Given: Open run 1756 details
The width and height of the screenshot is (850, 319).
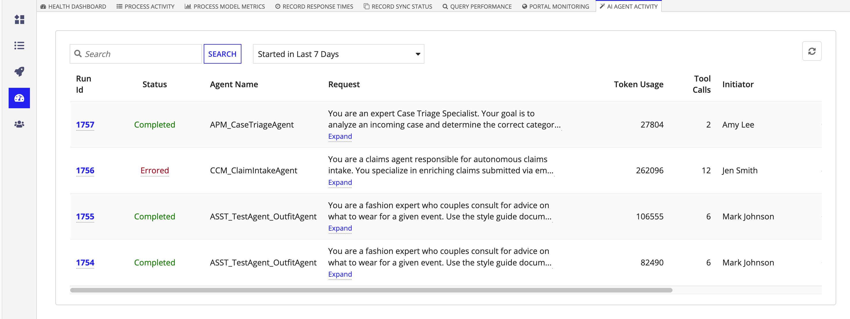Looking at the screenshot, I should click(85, 171).
